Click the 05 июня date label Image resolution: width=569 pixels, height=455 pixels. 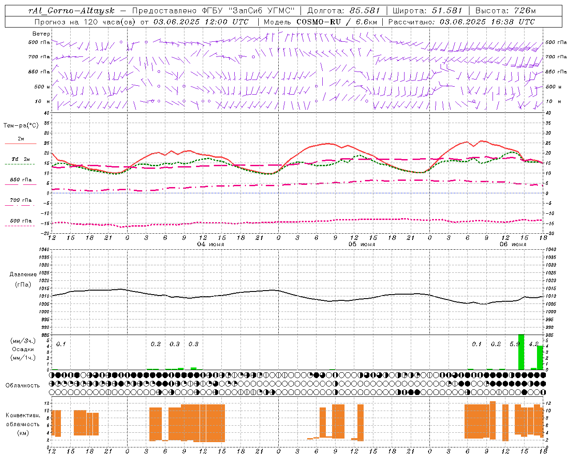click(361, 244)
